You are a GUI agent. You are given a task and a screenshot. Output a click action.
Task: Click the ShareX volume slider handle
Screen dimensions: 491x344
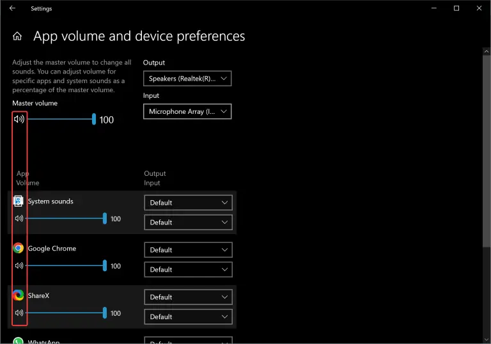coord(105,313)
